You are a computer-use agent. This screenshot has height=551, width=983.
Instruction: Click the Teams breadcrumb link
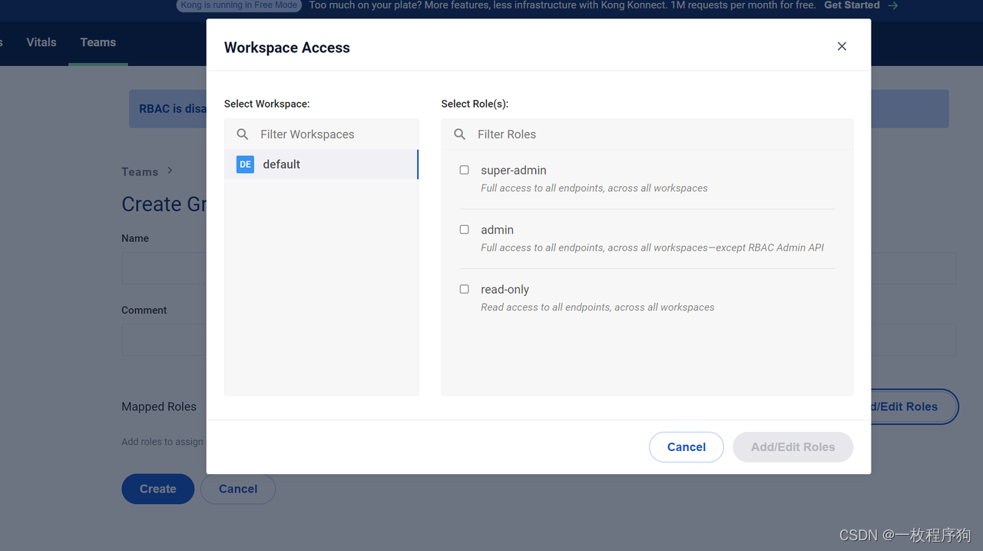click(140, 172)
